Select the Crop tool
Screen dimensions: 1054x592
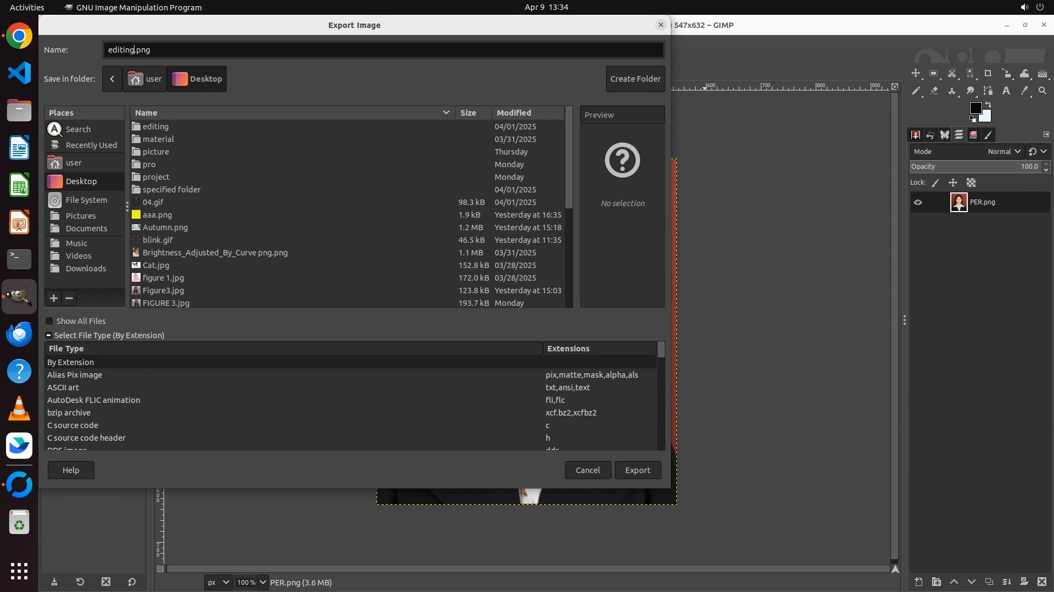(x=988, y=73)
